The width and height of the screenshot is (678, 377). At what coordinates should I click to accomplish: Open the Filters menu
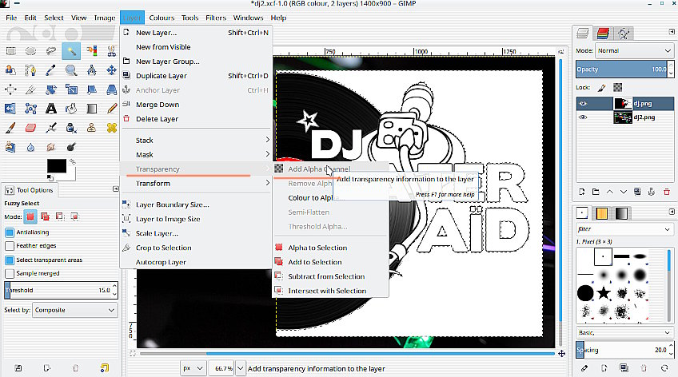[x=215, y=17]
